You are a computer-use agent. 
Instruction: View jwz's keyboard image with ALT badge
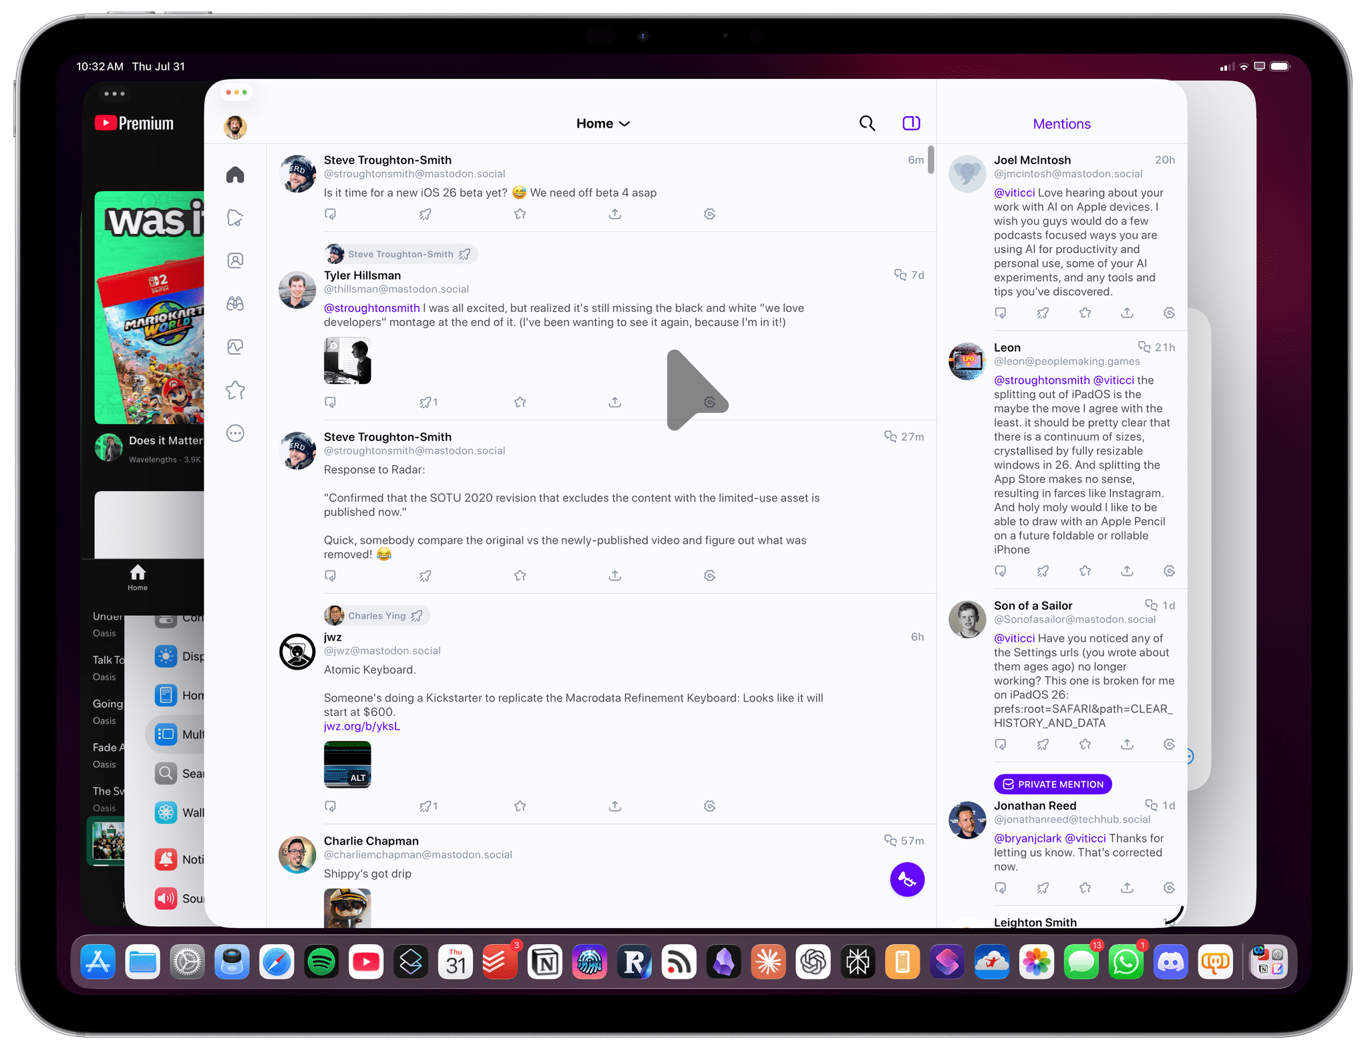coord(347,764)
